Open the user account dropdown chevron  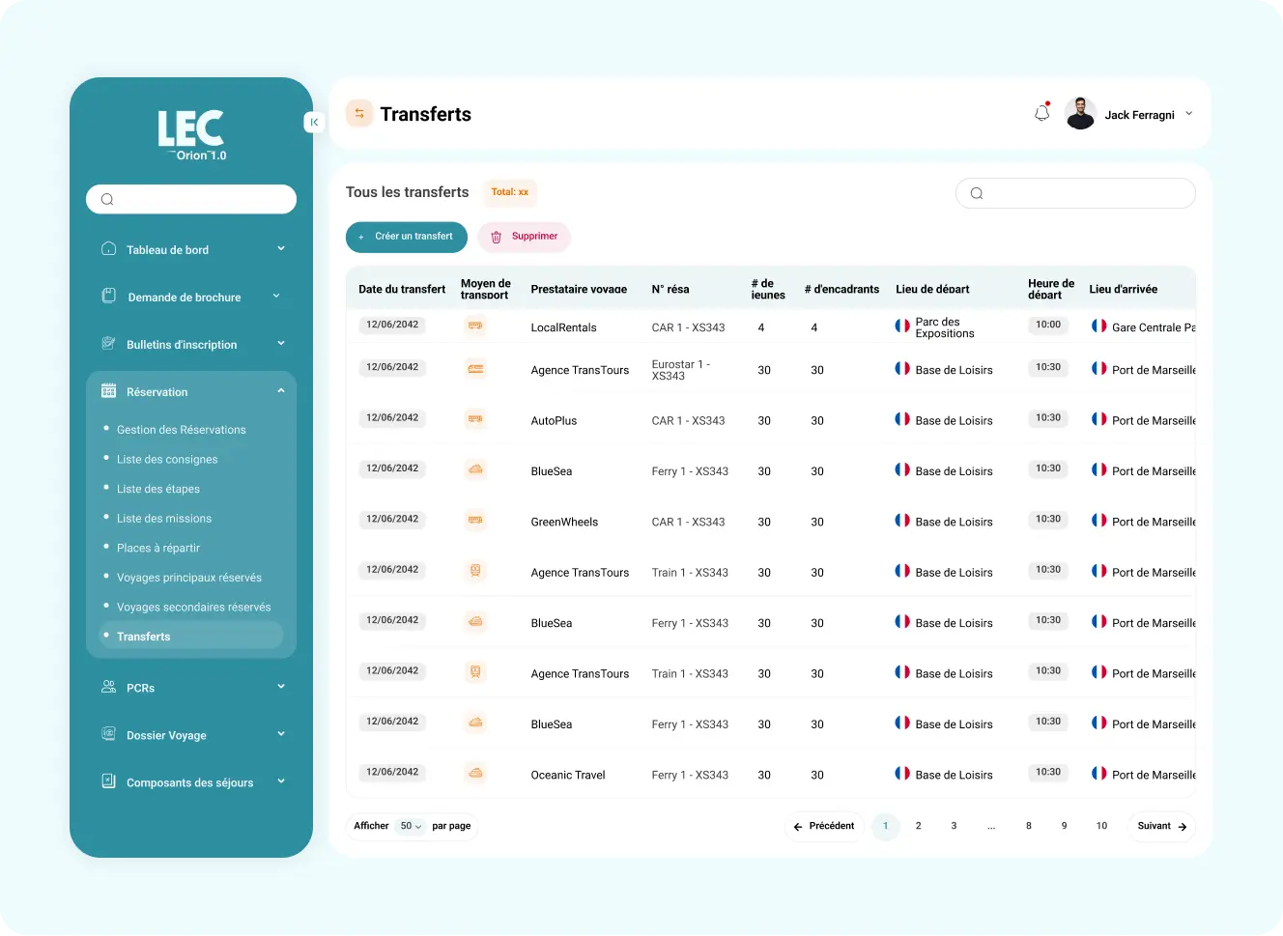pyautogui.click(x=1189, y=114)
